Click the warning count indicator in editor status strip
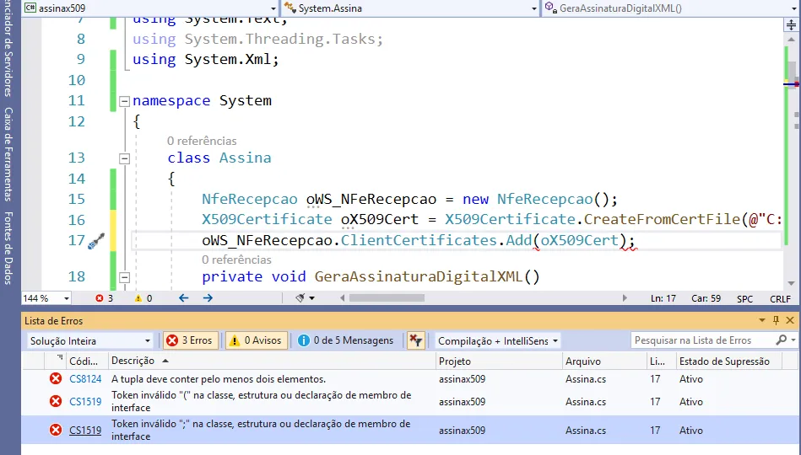The image size is (801, 455). pyautogui.click(x=143, y=298)
